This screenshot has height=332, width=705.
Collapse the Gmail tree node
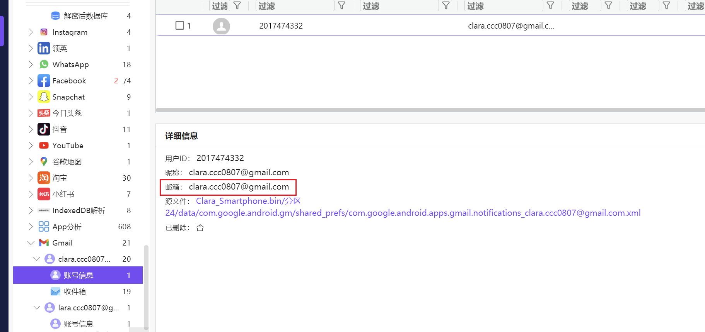point(31,243)
